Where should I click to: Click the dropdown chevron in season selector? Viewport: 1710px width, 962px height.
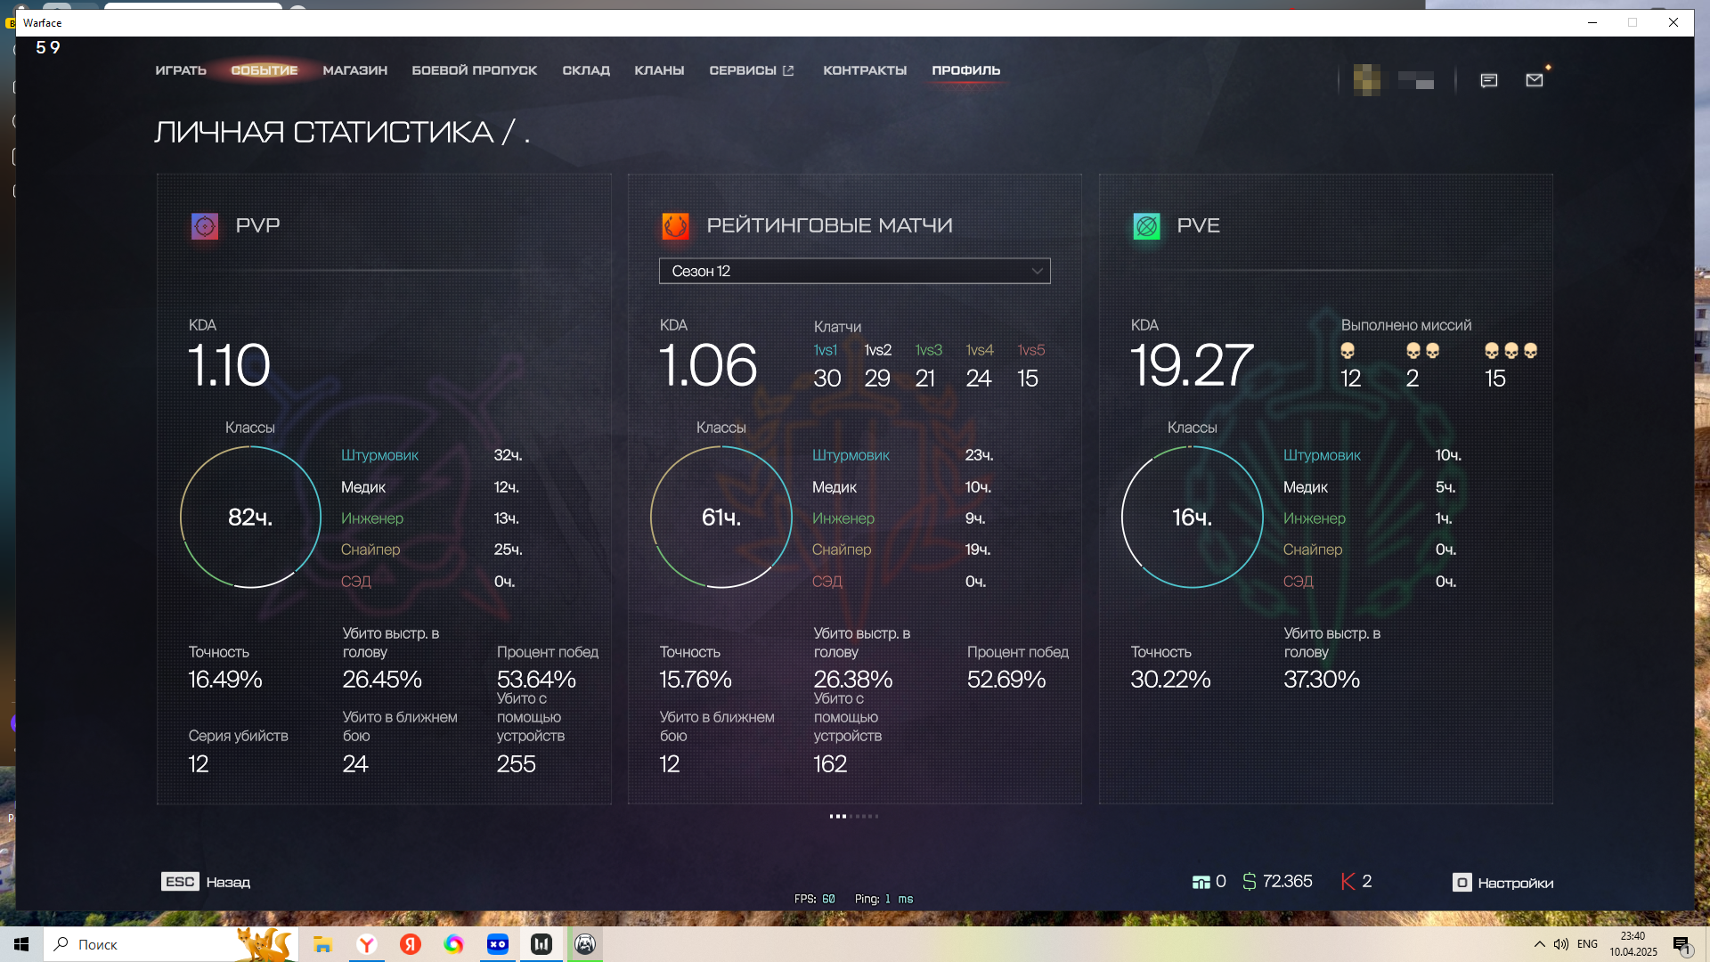click(1037, 271)
